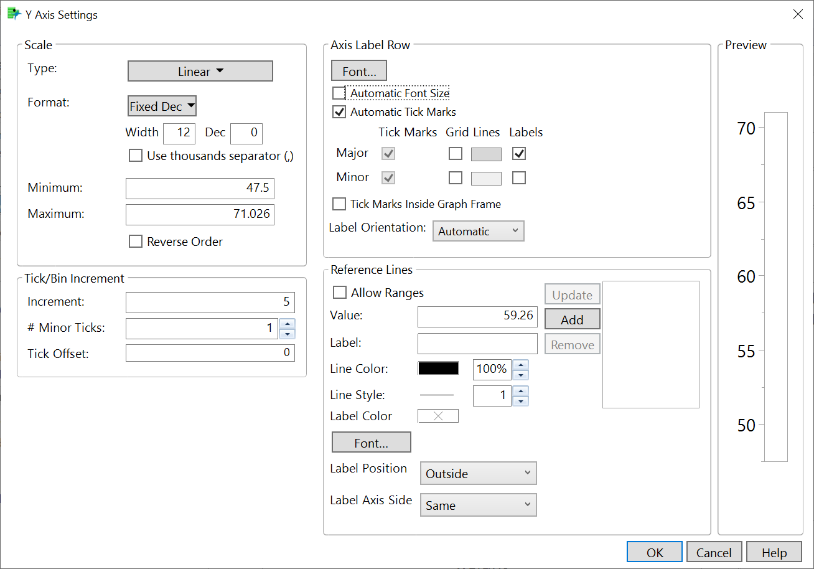Expand the Fixed Dec format dropdown
814x569 pixels.
click(x=162, y=106)
